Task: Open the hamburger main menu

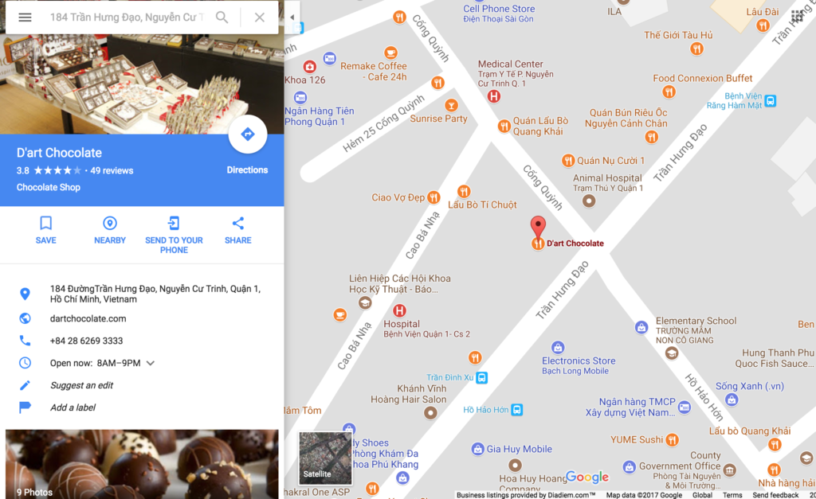Action: click(x=25, y=18)
